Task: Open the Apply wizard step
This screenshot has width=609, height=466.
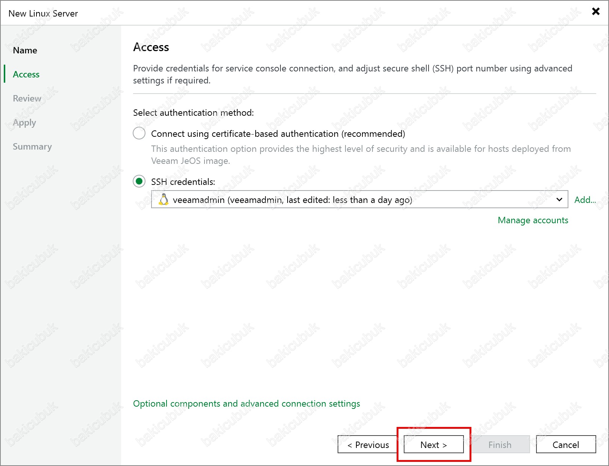Action: click(24, 123)
